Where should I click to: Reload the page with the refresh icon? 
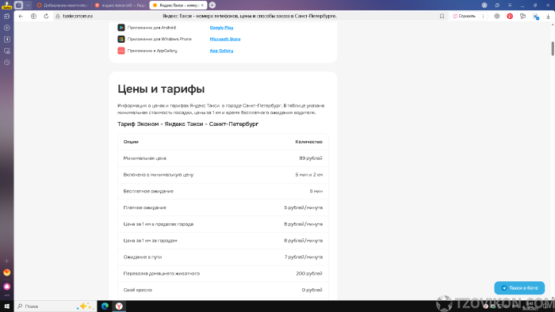coord(46,17)
